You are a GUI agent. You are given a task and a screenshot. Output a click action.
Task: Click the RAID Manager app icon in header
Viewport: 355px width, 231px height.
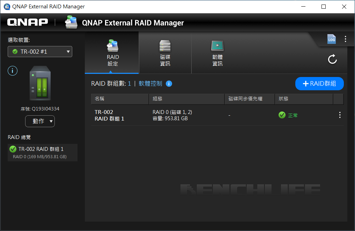pos(71,22)
